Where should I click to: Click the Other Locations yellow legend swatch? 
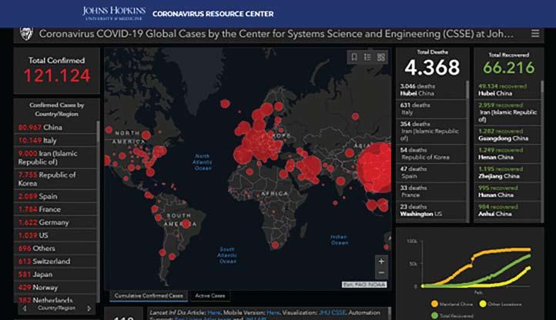[483, 304]
